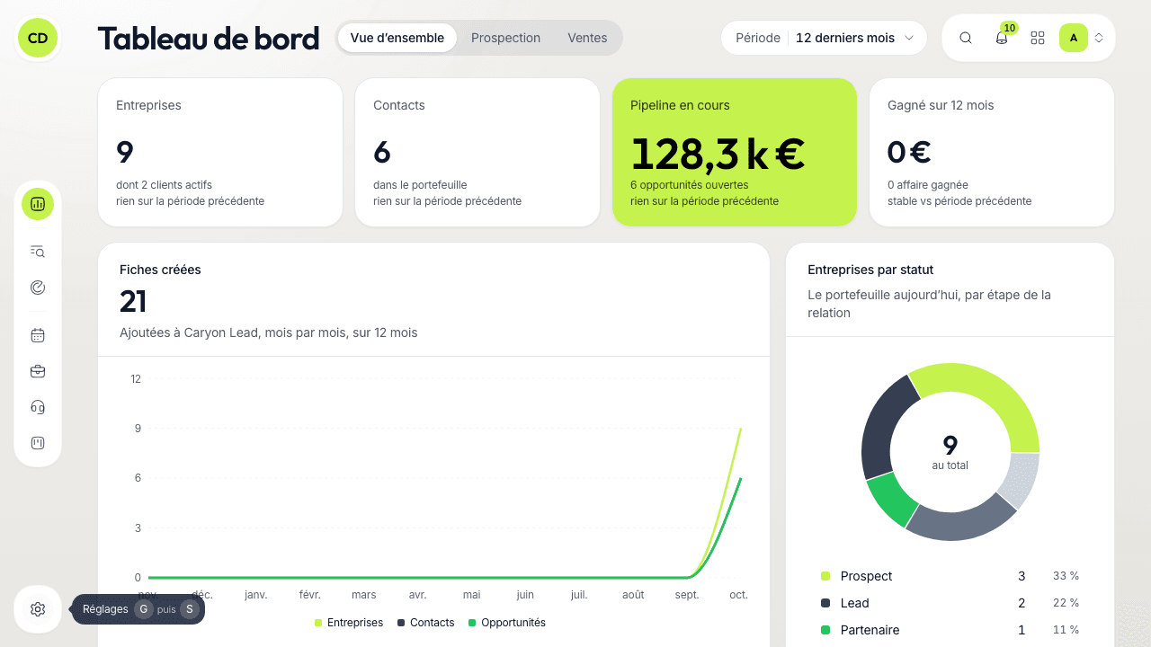This screenshot has height=647, width=1151.
Task: Open notifications with the bell icon
Action: [x=1002, y=38]
